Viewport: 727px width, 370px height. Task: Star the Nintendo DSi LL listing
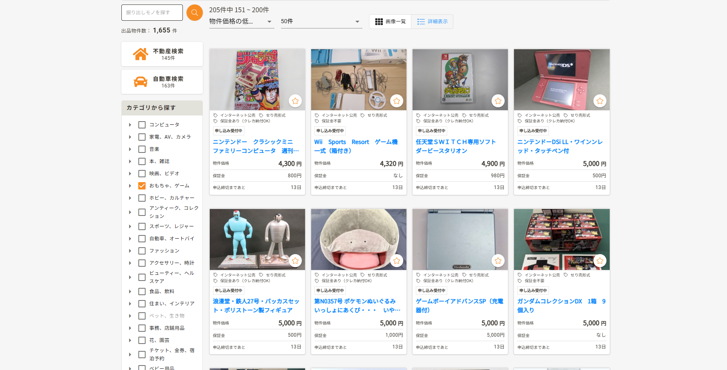click(600, 101)
